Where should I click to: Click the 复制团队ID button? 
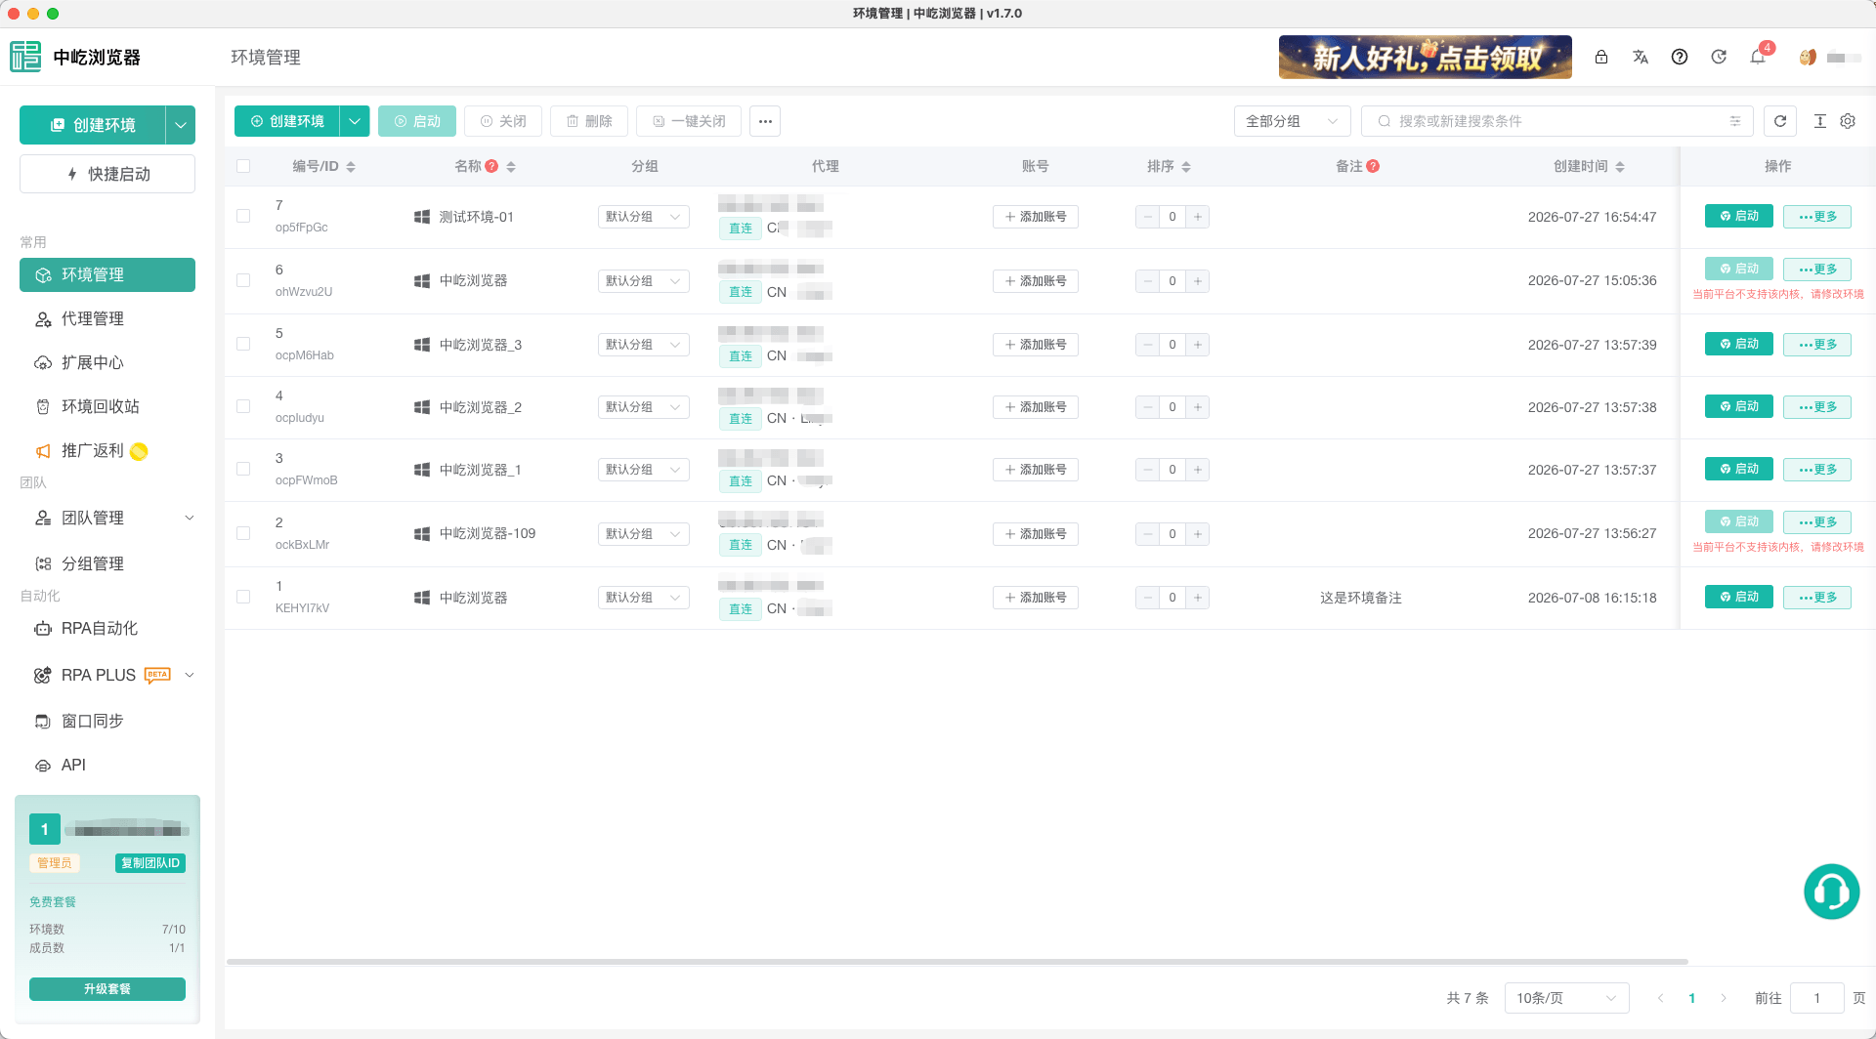tap(150, 863)
